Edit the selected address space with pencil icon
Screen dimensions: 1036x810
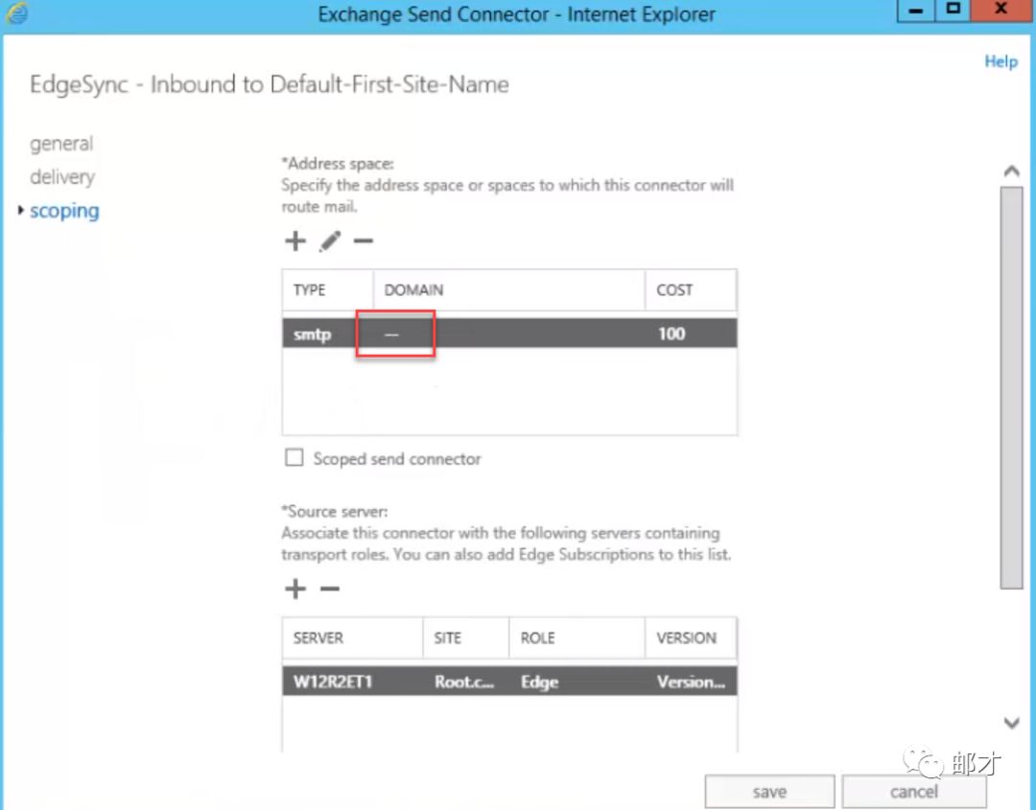pyautogui.click(x=330, y=242)
